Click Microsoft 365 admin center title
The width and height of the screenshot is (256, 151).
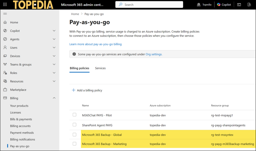82,5
